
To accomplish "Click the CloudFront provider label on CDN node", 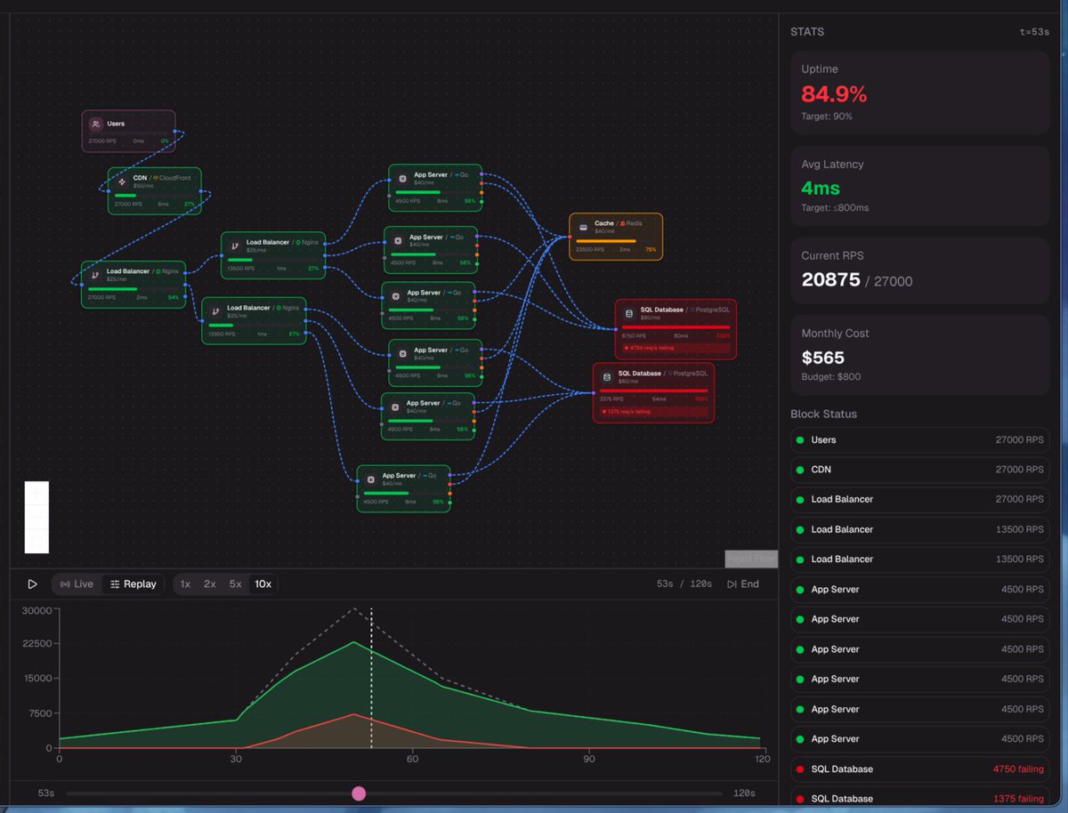I will point(175,178).
